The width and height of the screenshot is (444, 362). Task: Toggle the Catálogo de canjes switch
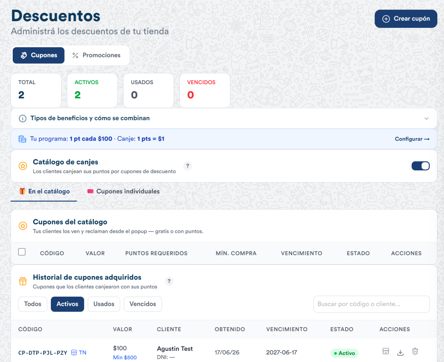(421, 166)
